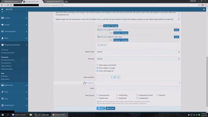Open the Redirect dropdown
This screenshot has height=117, width=208.
pos(138,59)
